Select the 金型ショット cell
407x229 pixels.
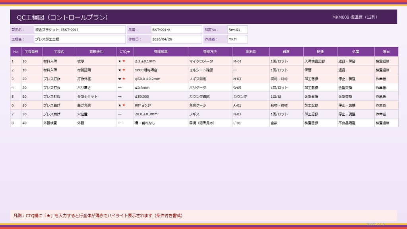96,97
